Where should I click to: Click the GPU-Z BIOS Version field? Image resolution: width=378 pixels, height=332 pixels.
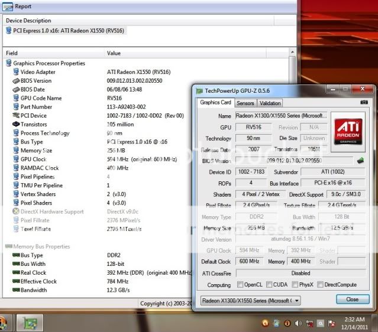click(294, 161)
